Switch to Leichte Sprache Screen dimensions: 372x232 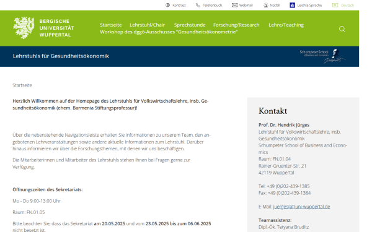click(309, 5)
